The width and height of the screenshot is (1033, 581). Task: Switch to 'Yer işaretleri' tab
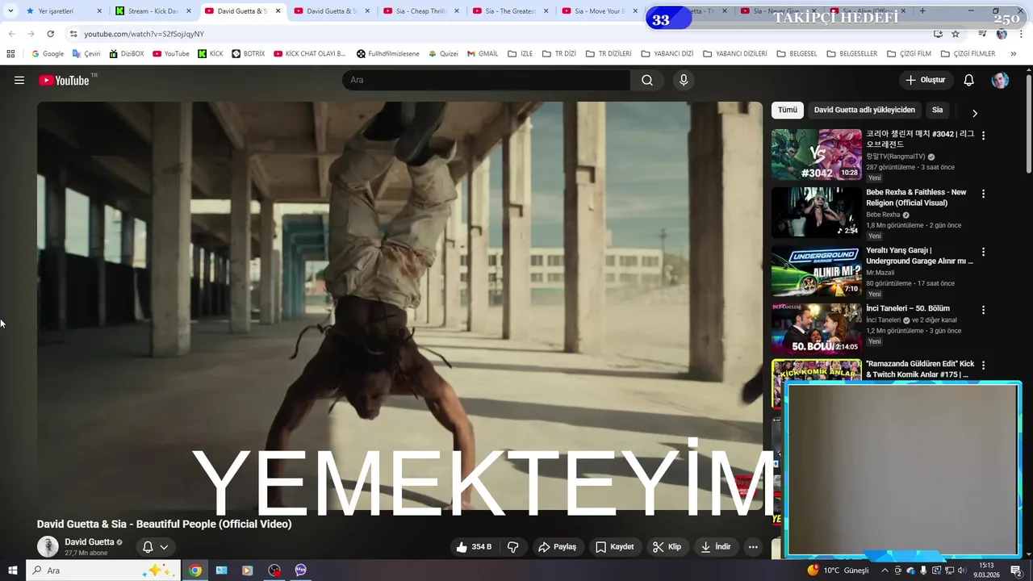click(63, 11)
